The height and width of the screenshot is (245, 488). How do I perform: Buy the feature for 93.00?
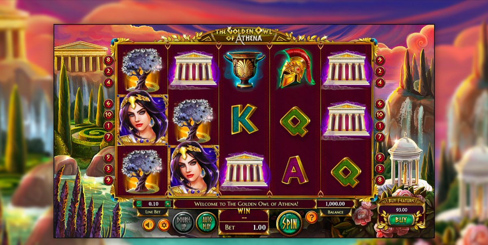coord(401,220)
